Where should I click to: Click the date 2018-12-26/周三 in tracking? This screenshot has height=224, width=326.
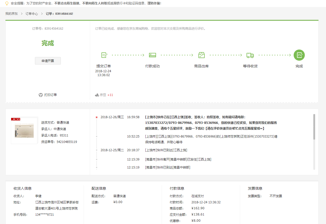point(112,117)
